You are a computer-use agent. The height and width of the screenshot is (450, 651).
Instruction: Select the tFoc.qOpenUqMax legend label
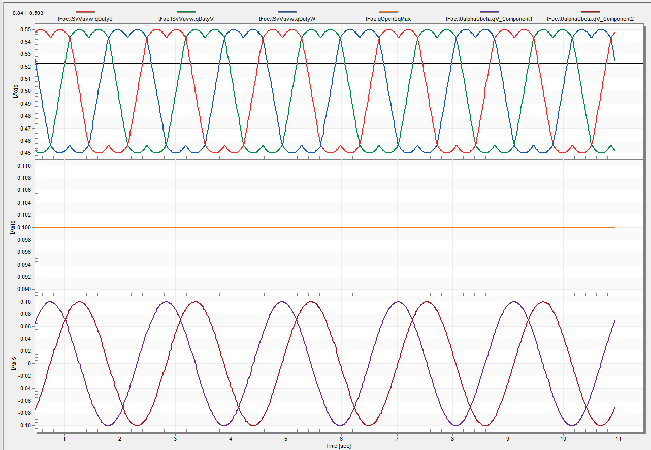388,19
